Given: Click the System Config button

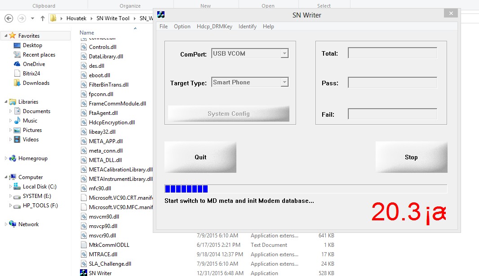Looking at the screenshot, I should (x=229, y=114).
